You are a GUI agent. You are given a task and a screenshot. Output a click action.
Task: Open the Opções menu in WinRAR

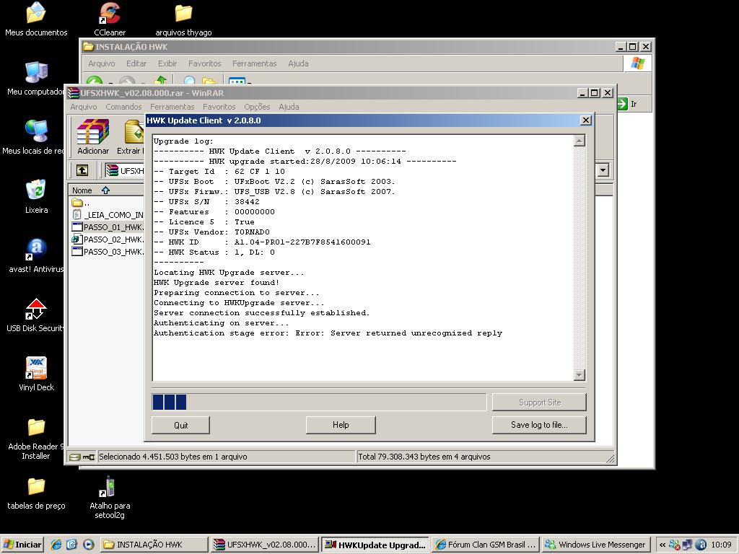click(257, 107)
